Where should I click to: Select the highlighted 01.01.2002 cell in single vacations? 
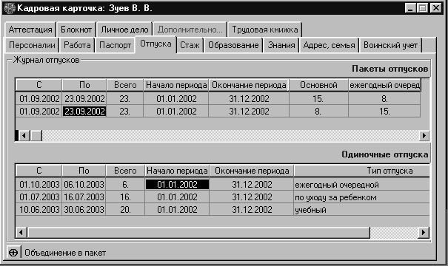pos(177,185)
